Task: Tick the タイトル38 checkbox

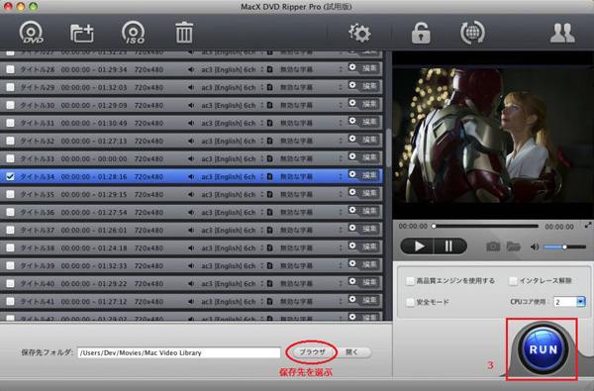Action: click(x=10, y=247)
